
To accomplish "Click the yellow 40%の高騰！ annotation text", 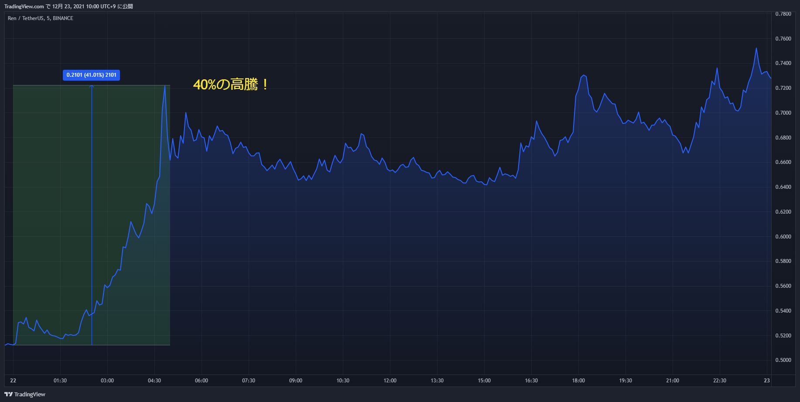I will pyautogui.click(x=231, y=84).
